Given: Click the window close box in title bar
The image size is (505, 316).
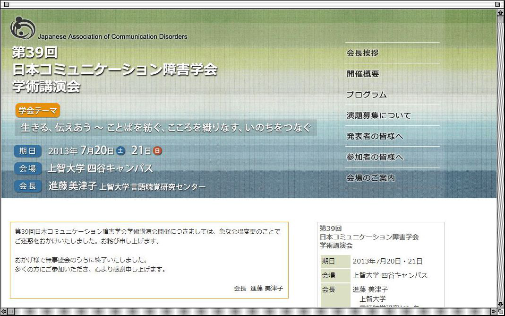Looking at the screenshot, I should point(7,4).
